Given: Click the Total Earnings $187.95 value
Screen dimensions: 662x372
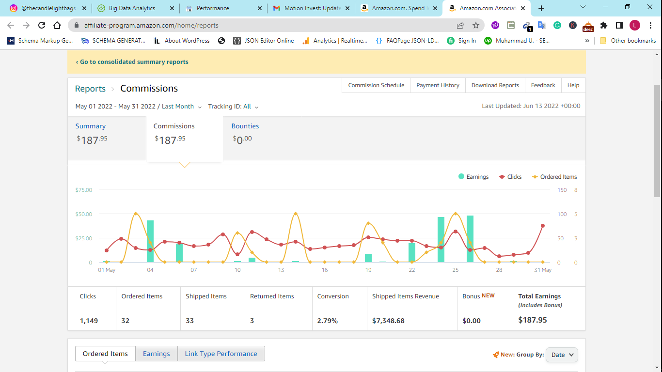Looking at the screenshot, I should [x=533, y=320].
